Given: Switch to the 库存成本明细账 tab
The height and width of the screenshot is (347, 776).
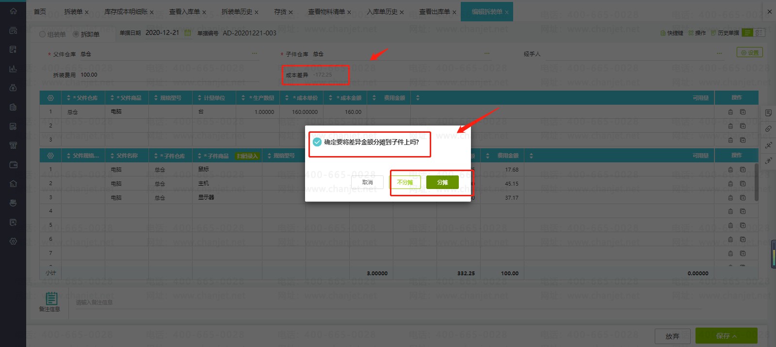Looking at the screenshot, I should [x=126, y=12].
